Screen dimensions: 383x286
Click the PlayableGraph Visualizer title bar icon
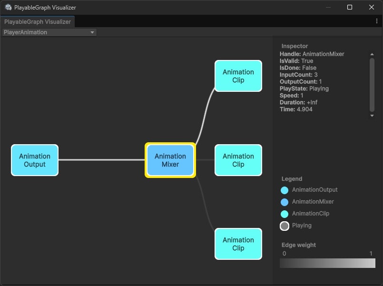(x=7, y=7)
